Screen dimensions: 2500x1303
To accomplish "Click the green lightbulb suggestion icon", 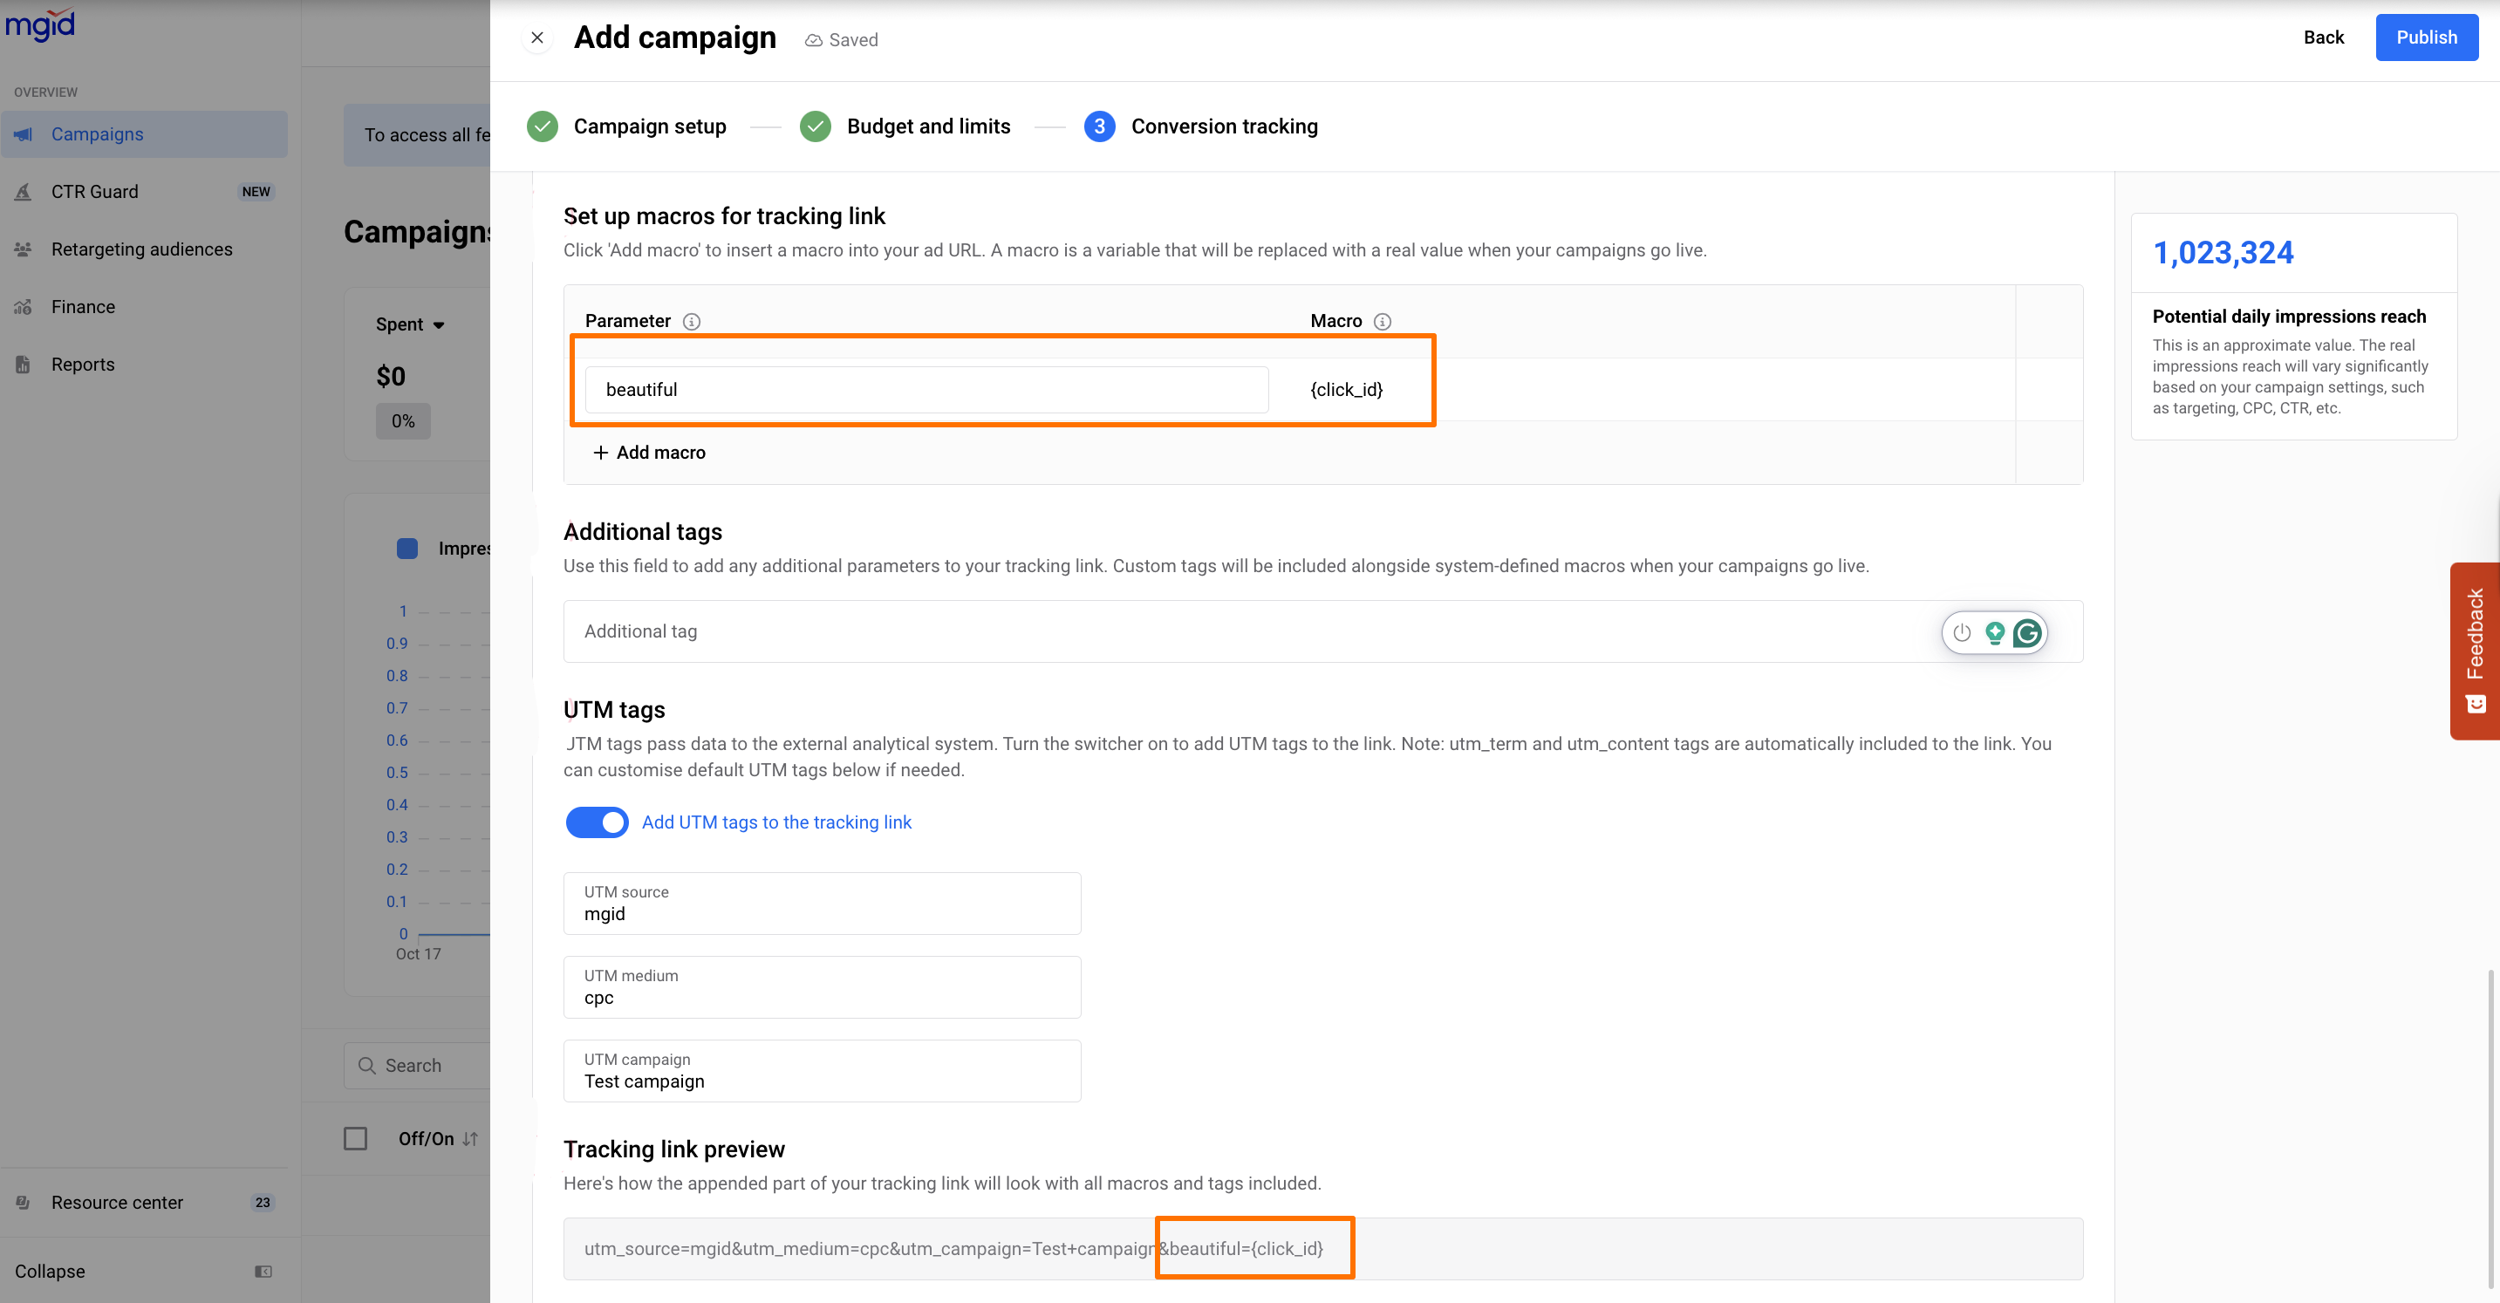I will pyautogui.click(x=1994, y=632).
